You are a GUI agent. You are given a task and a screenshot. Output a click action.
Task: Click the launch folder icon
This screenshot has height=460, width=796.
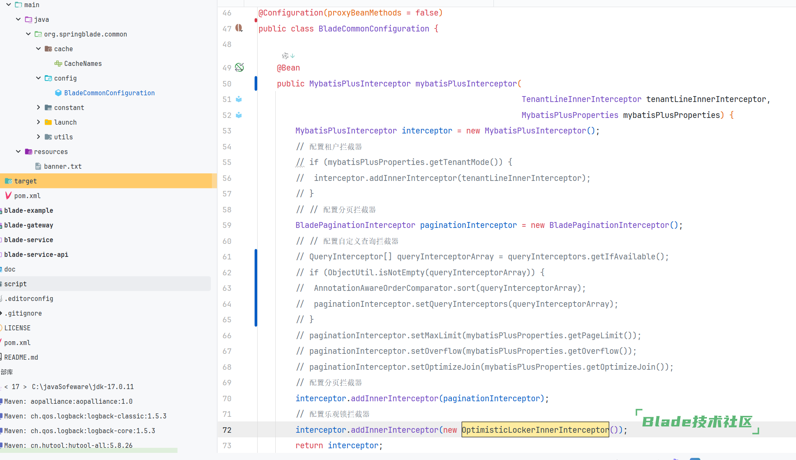[x=48, y=122]
